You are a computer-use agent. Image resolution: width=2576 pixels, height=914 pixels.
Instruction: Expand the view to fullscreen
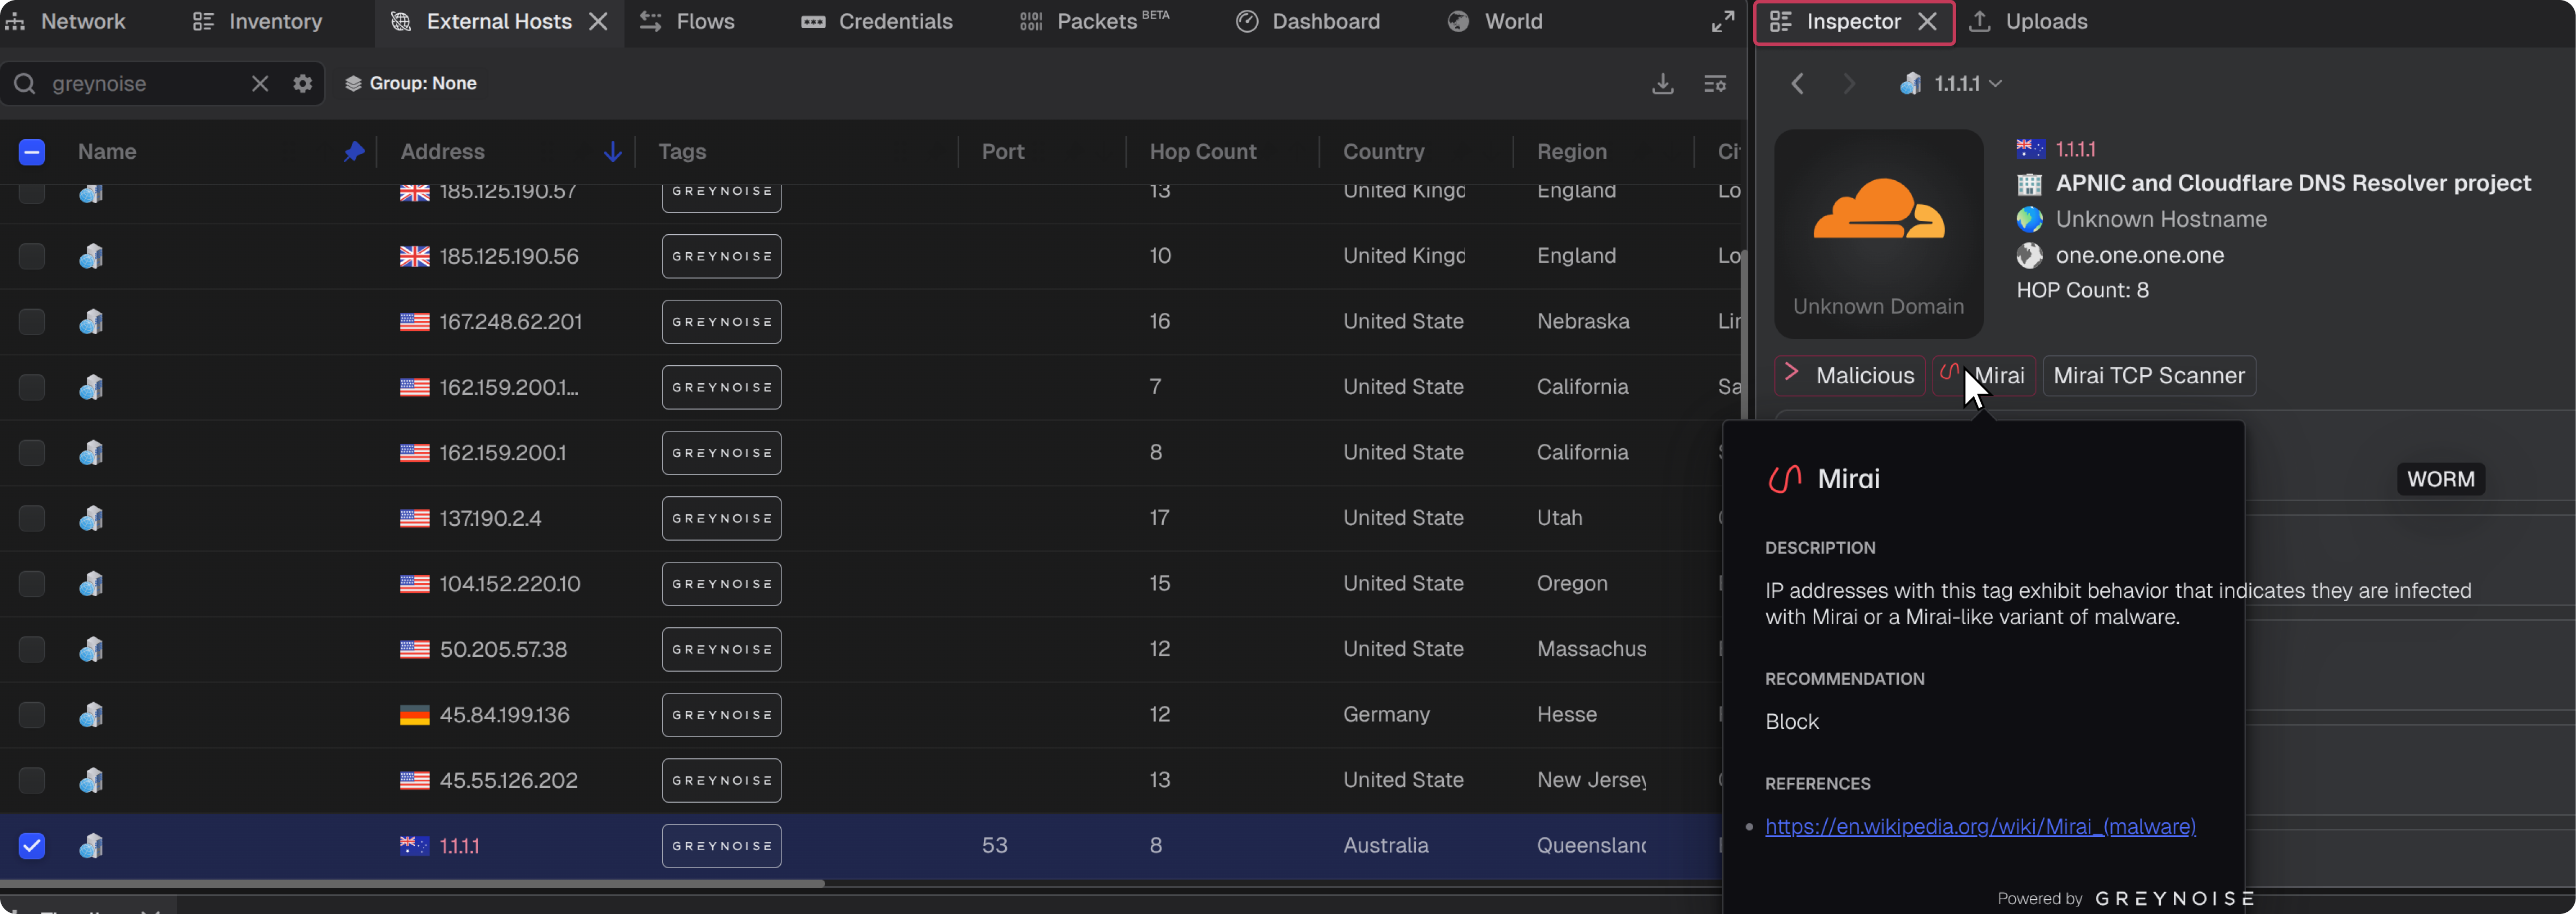(1722, 22)
